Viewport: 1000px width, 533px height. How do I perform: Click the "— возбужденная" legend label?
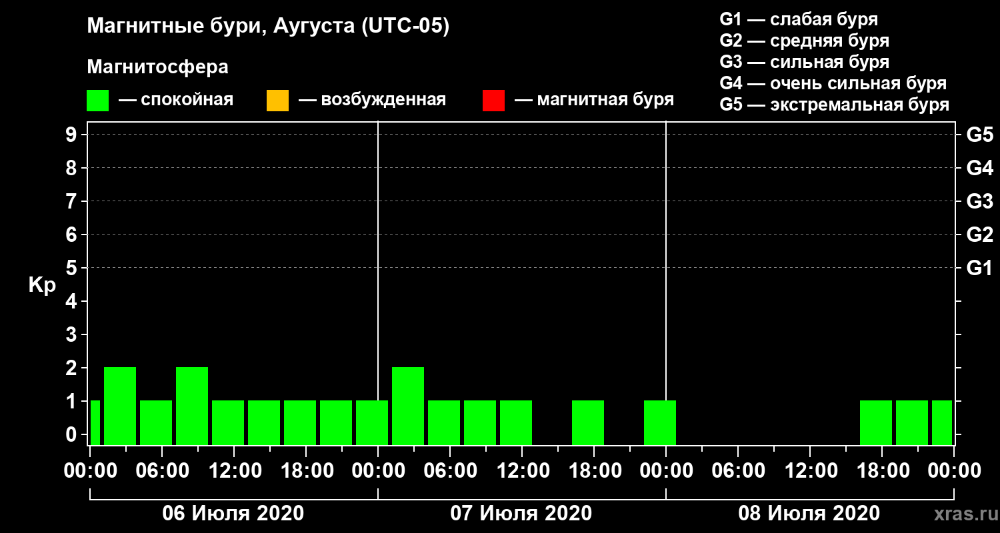372,101
